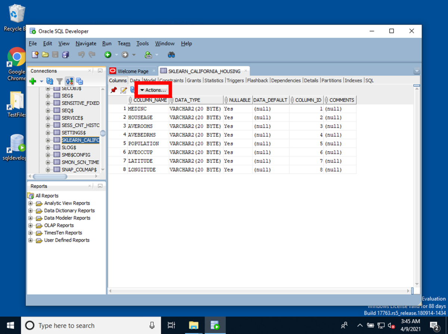This screenshot has width=448, height=334.
Task: Expand the SLOG$ table node
Action: (48, 147)
